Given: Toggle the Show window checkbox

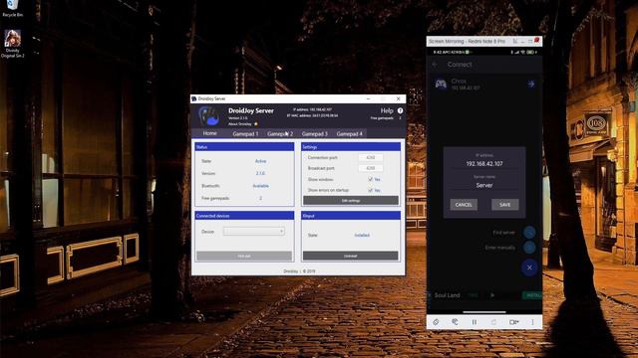Looking at the screenshot, I should click(370, 179).
